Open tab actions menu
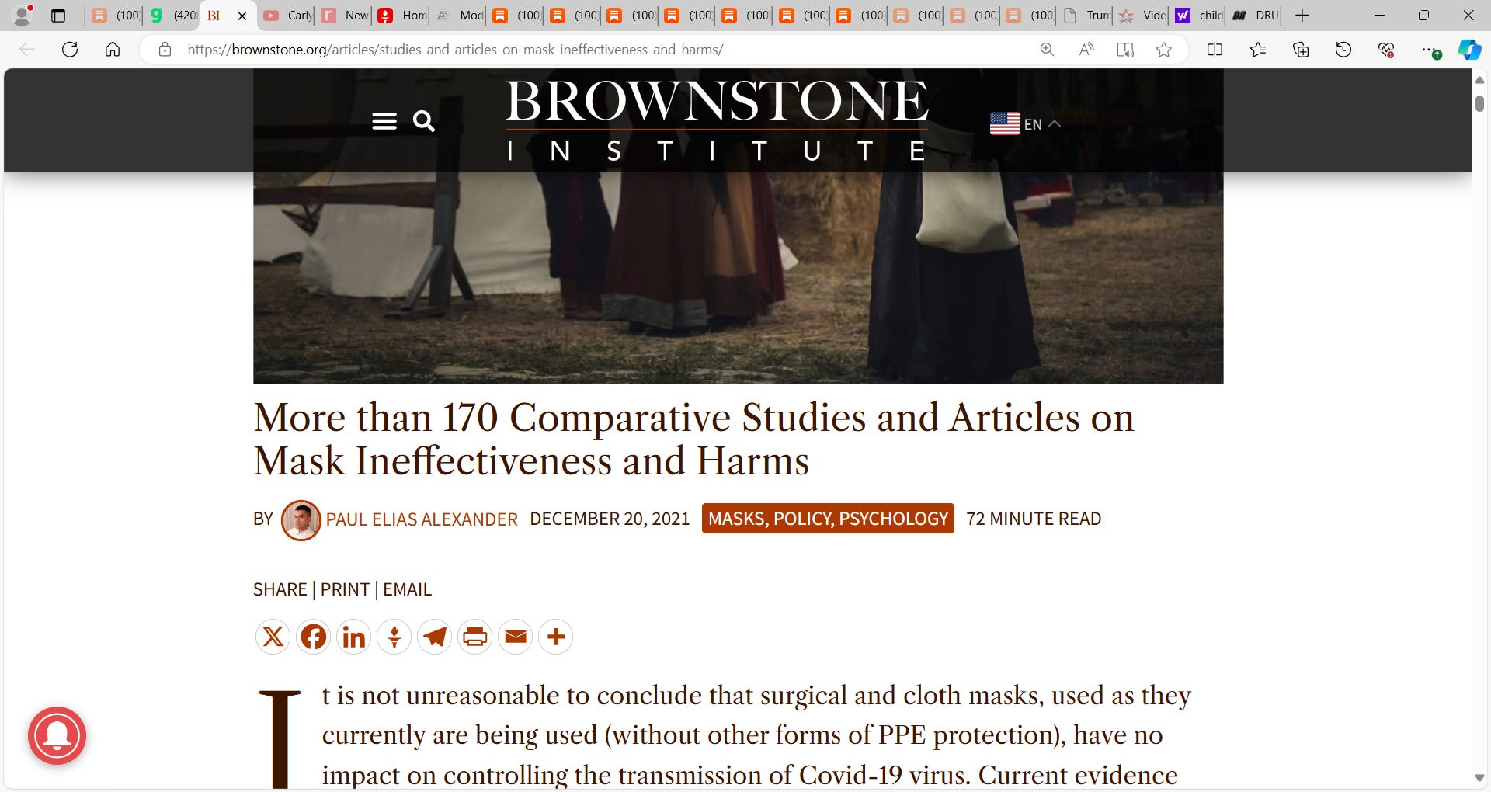 pos(58,15)
